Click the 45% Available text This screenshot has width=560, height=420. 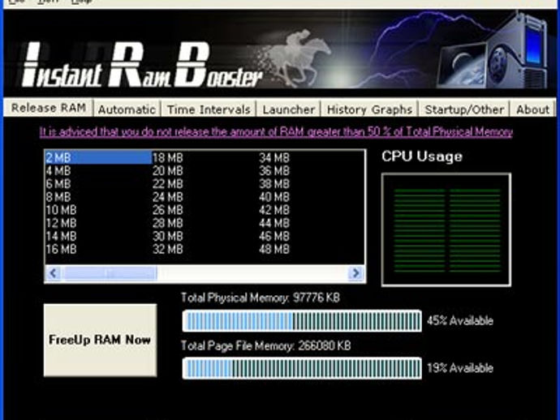(460, 321)
